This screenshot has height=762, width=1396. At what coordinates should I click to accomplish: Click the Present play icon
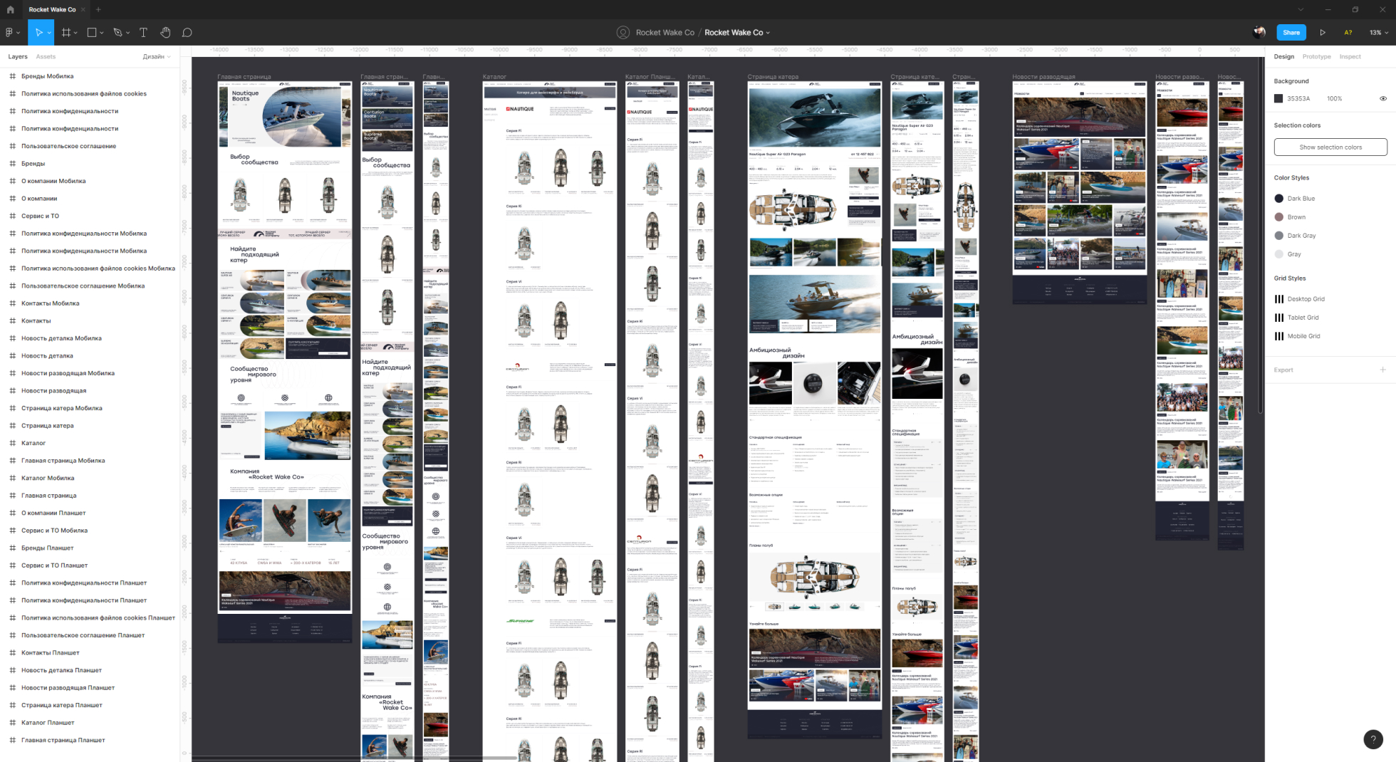(x=1323, y=33)
